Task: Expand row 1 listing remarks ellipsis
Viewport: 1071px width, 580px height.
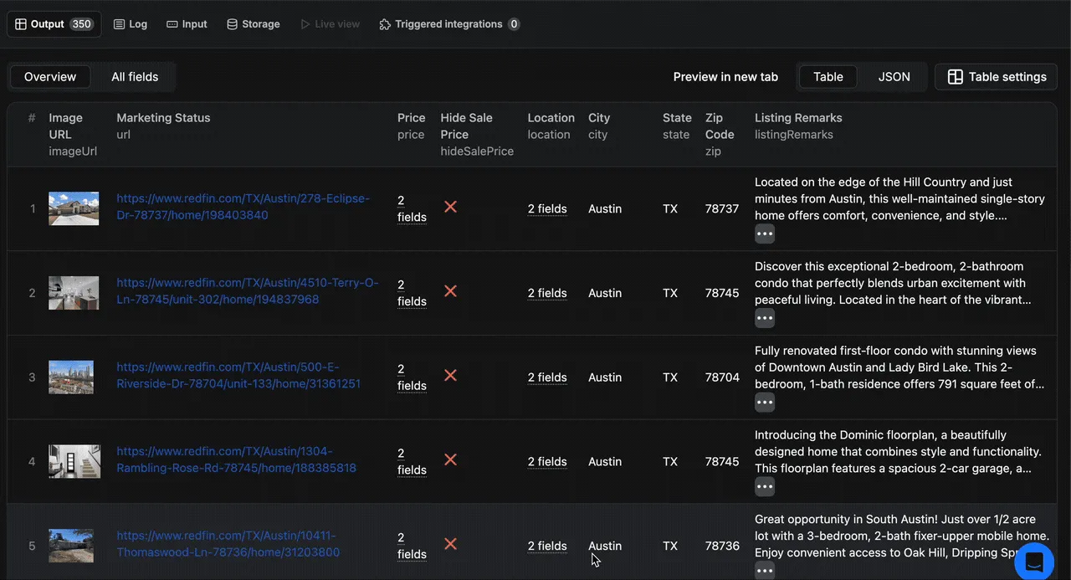Action: pyautogui.click(x=764, y=234)
